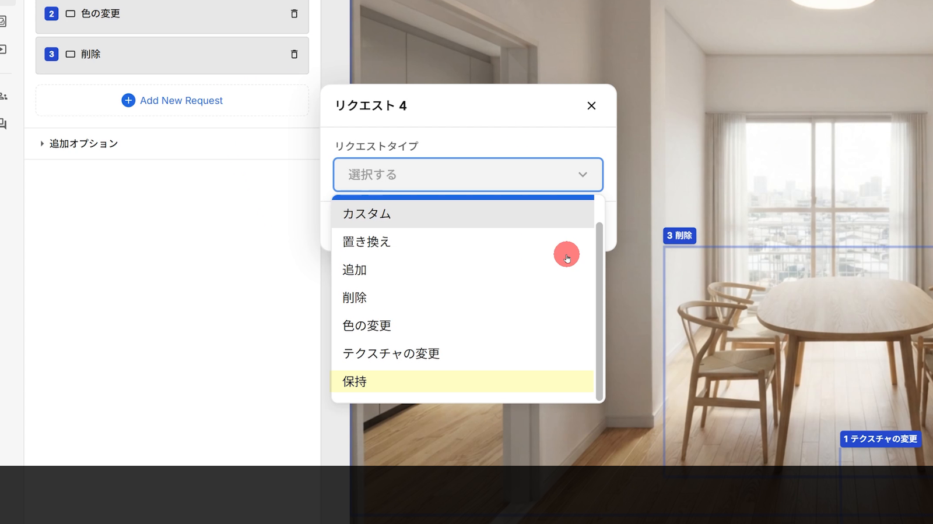Choose 保持 from the dropdown list

462,381
